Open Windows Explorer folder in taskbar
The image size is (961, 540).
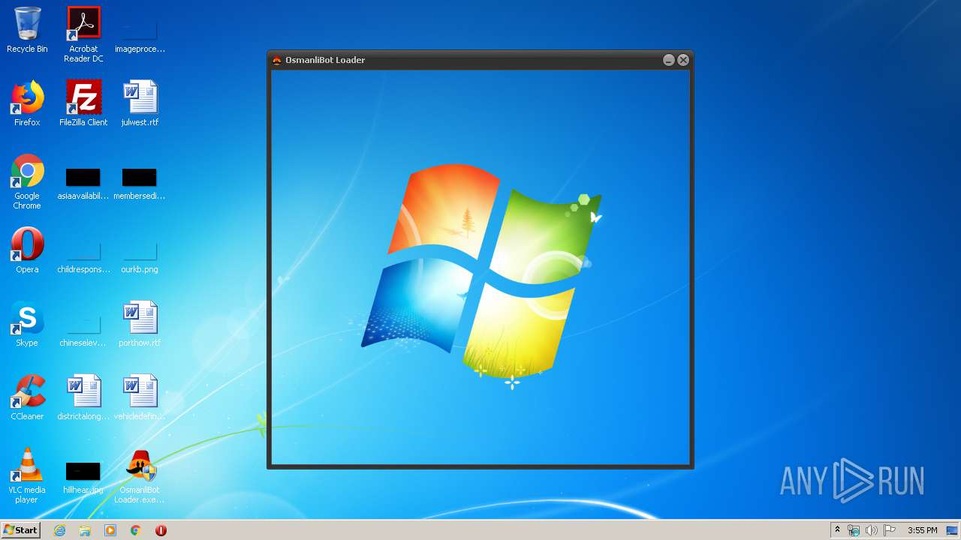click(x=85, y=530)
